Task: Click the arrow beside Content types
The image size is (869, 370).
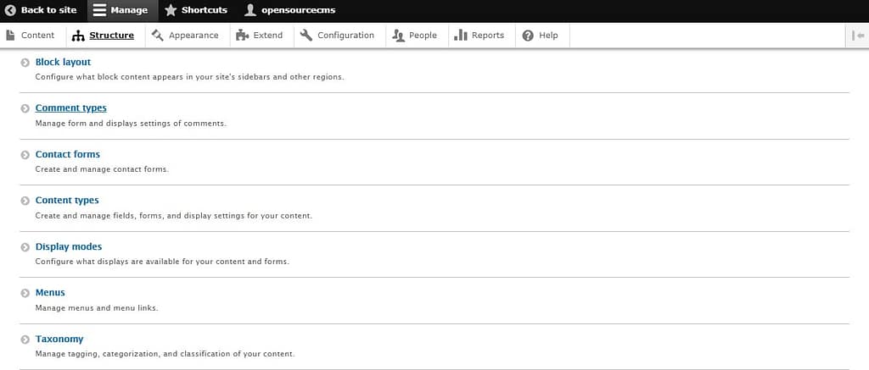Action: [x=25, y=201]
